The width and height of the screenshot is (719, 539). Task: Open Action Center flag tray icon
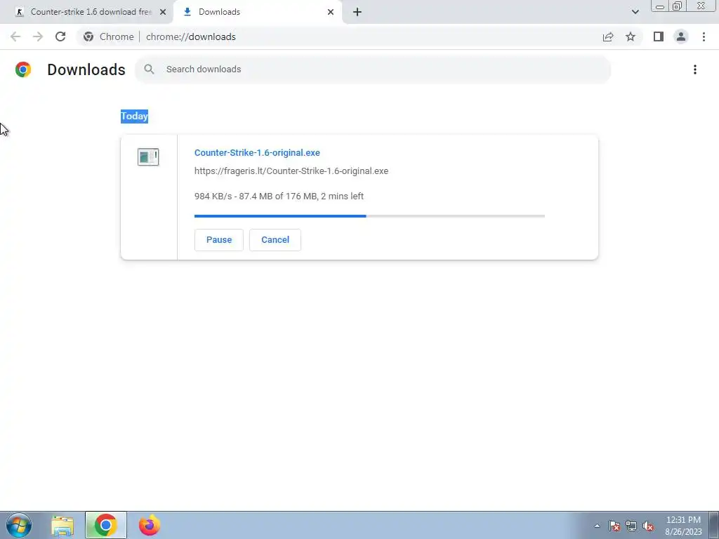click(614, 526)
